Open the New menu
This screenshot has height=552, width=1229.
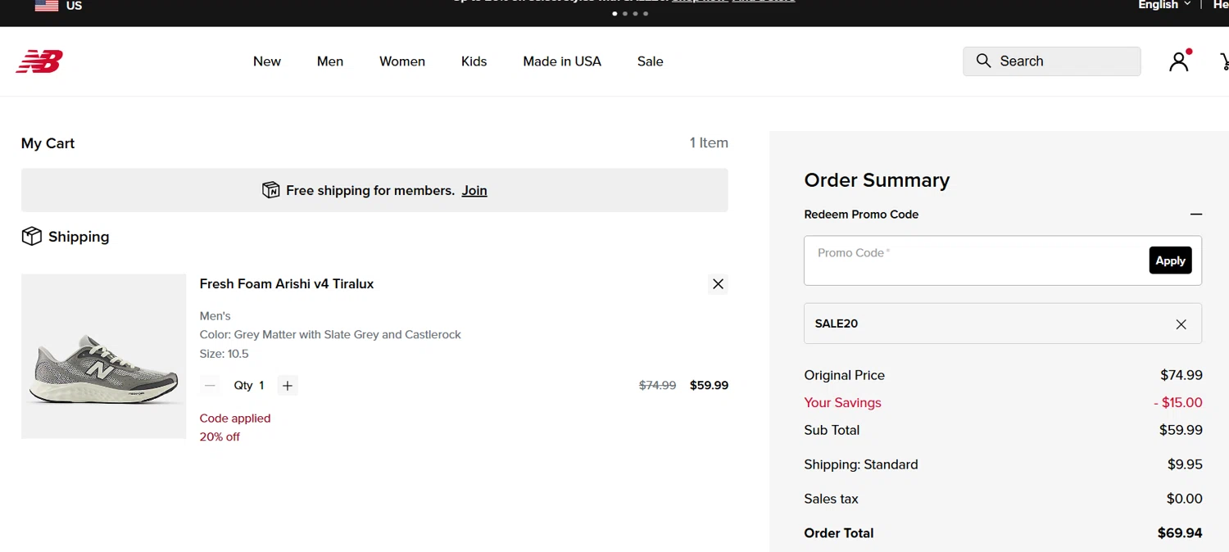click(267, 61)
